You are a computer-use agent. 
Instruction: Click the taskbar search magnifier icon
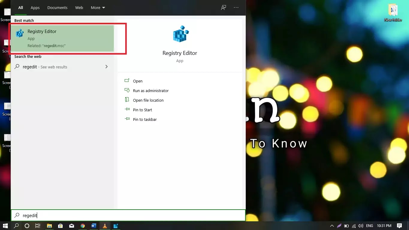click(16, 226)
